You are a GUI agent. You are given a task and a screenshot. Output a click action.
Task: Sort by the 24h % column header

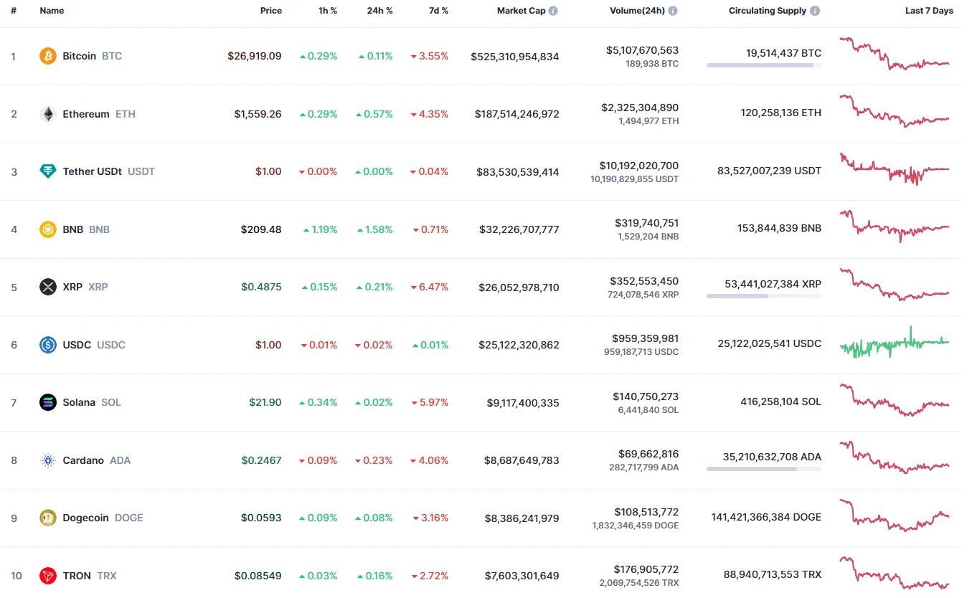379,11
